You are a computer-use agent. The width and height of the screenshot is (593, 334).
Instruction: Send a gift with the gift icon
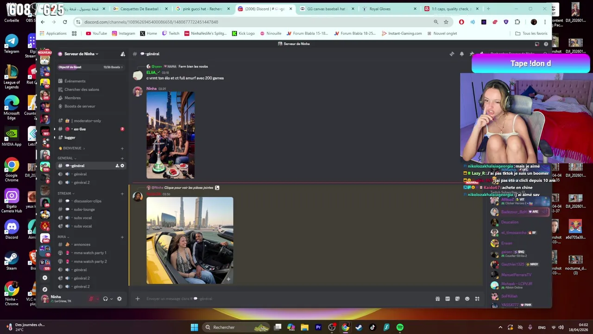437,299
